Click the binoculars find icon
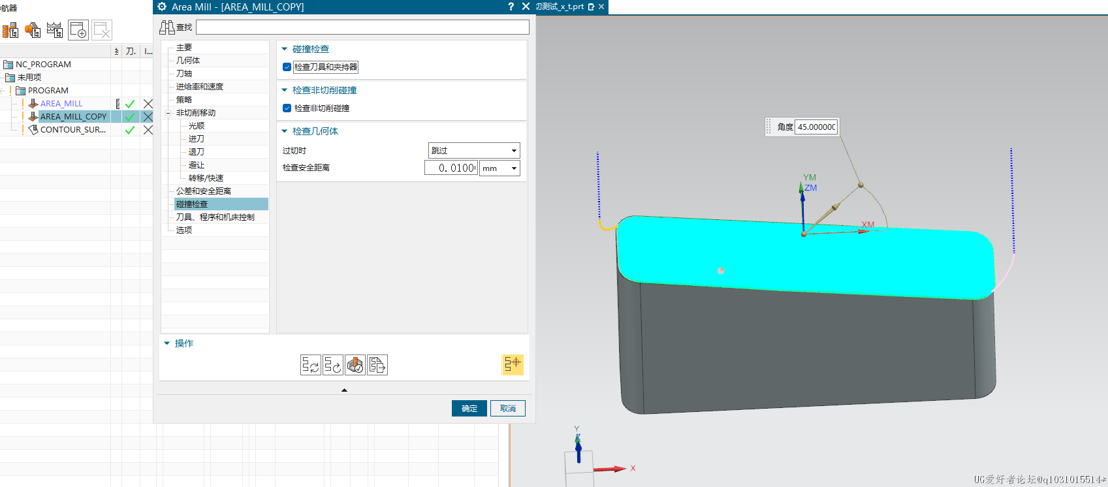1108x487 pixels. point(167,27)
